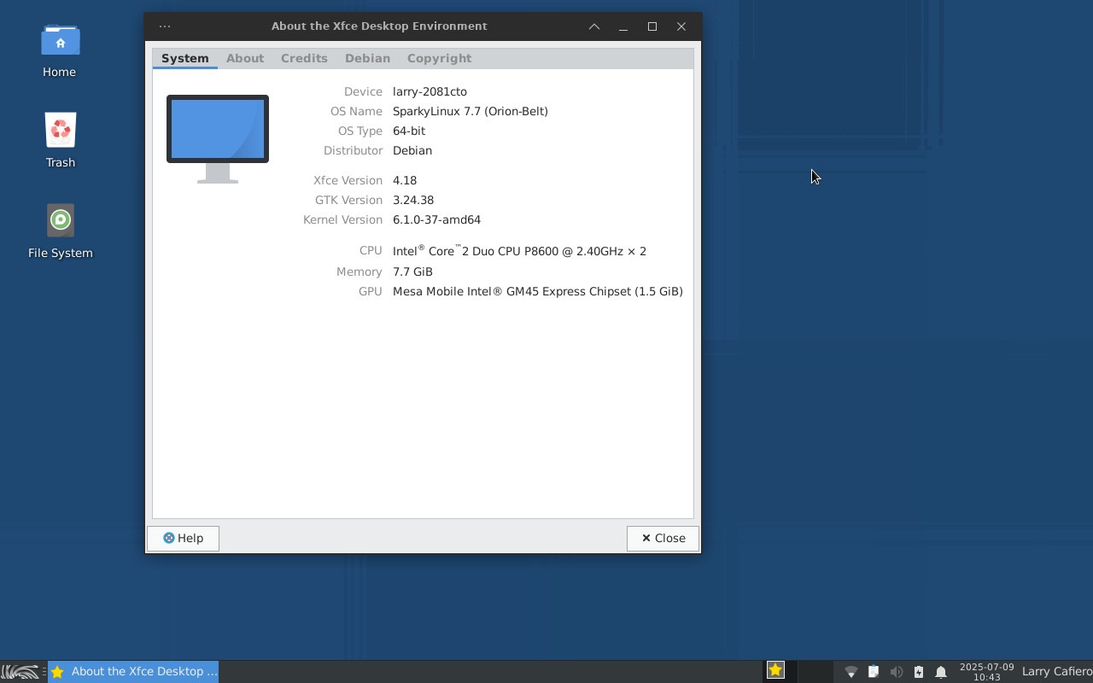This screenshot has height=683, width=1093.
Task: Switch to the About tab
Action: [245, 58]
